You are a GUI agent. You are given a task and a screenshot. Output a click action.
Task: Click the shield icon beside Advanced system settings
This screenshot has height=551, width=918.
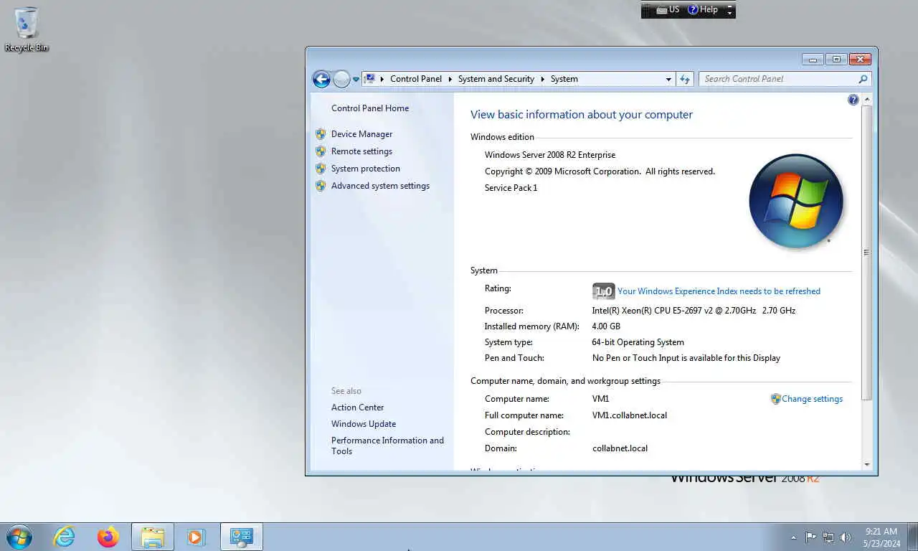[321, 186]
